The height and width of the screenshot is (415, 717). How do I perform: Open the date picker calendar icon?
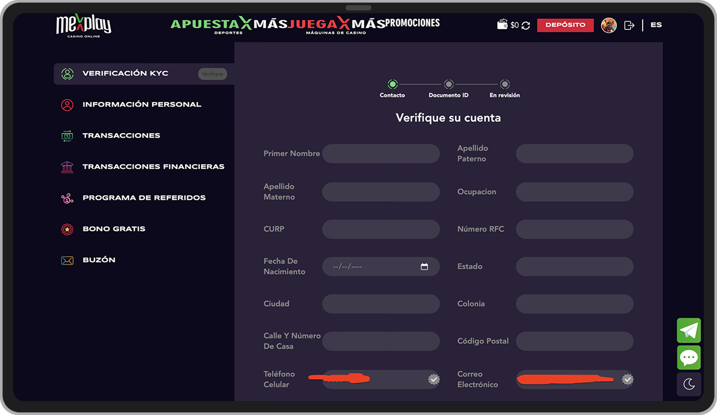[x=424, y=267]
